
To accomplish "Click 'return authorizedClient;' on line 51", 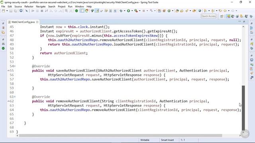I will pyautogui.click(x=64, y=53).
